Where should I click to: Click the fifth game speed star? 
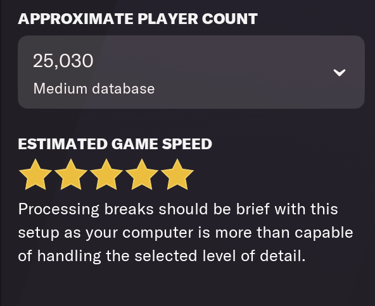177,174
